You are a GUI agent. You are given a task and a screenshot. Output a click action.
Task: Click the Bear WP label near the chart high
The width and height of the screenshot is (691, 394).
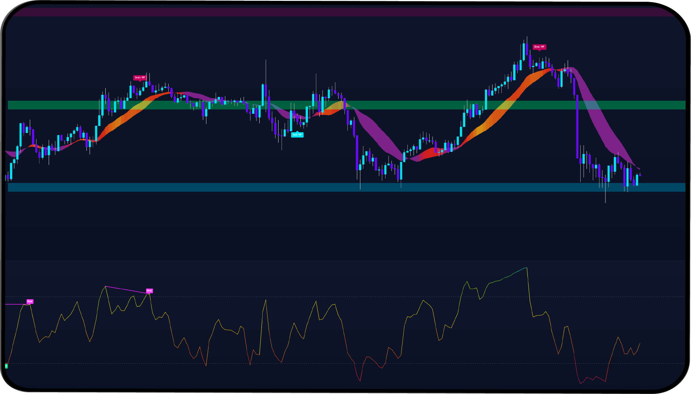[539, 47]
